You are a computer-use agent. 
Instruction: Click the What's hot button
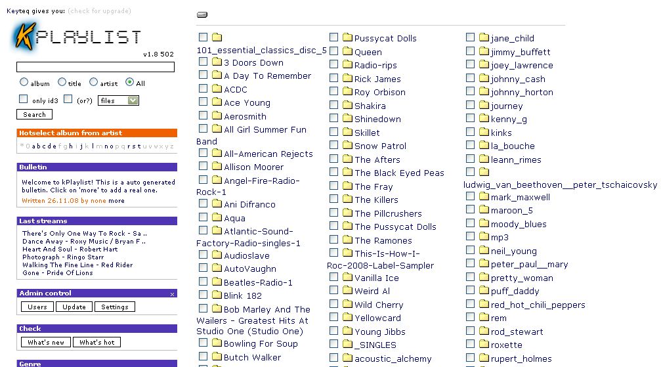coord(97,342)
